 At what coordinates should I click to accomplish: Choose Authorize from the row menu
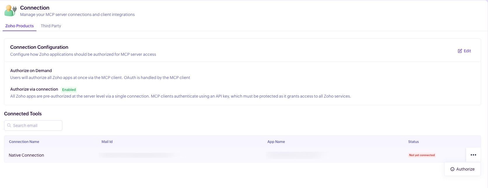point(465,169)
